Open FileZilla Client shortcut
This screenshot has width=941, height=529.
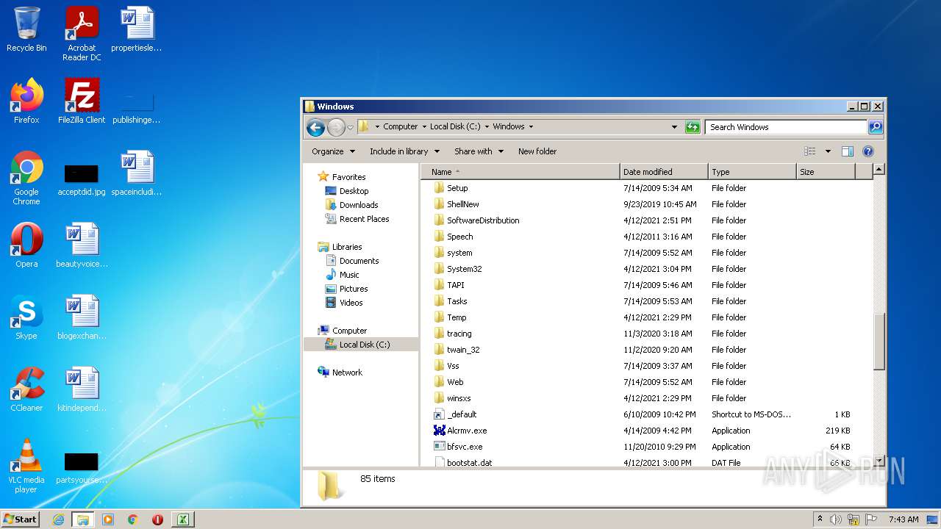pos(82,101)
